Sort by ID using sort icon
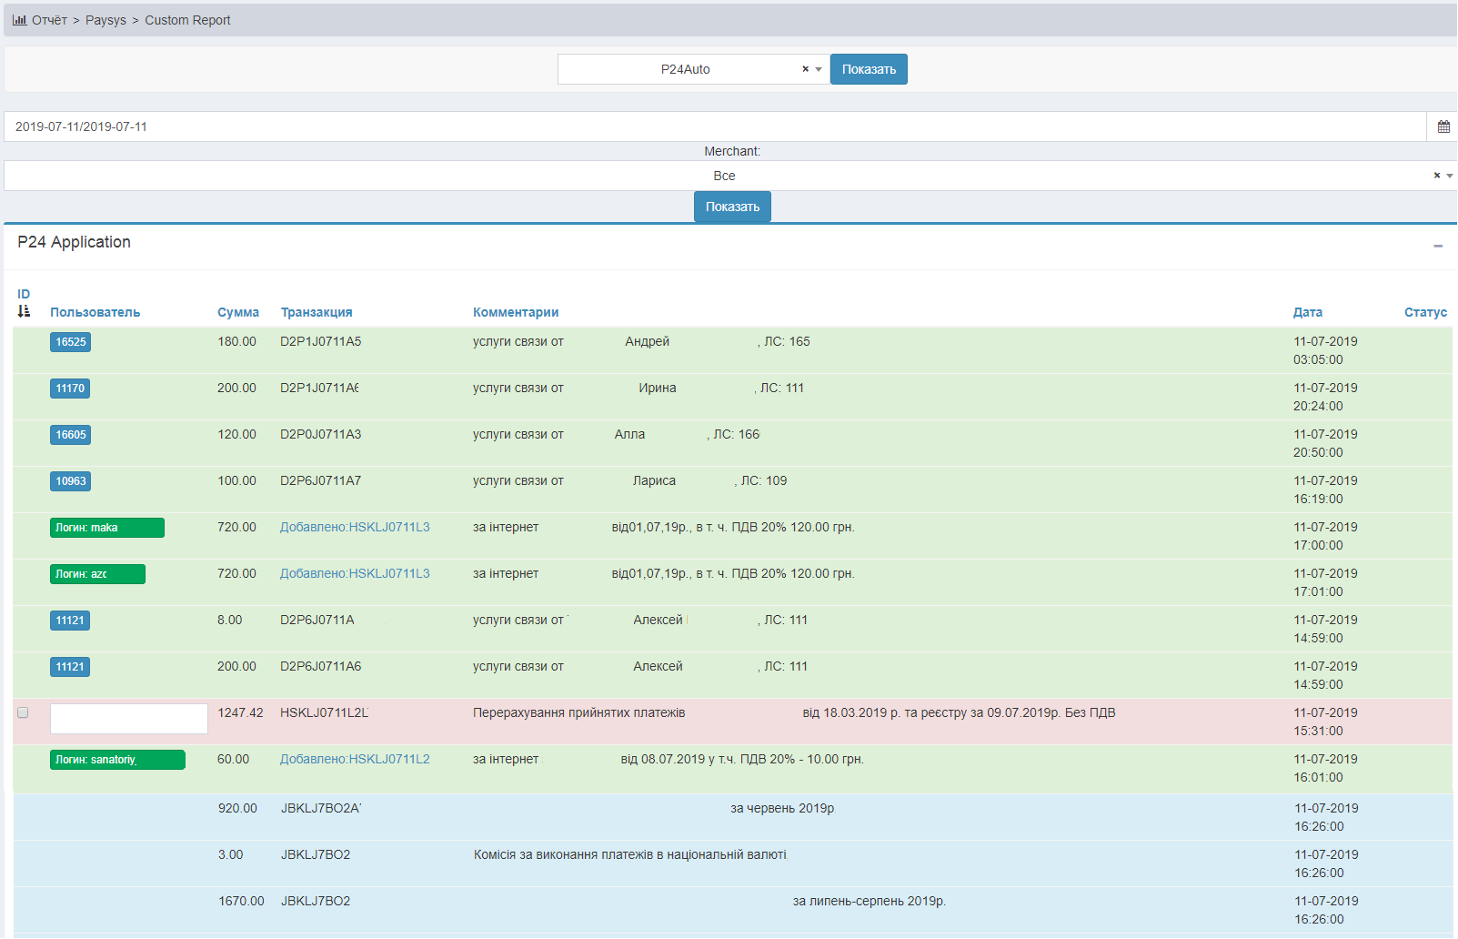This screenshot has height=939, width=1458. 24,311
